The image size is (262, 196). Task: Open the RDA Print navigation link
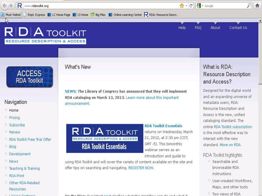17,176
